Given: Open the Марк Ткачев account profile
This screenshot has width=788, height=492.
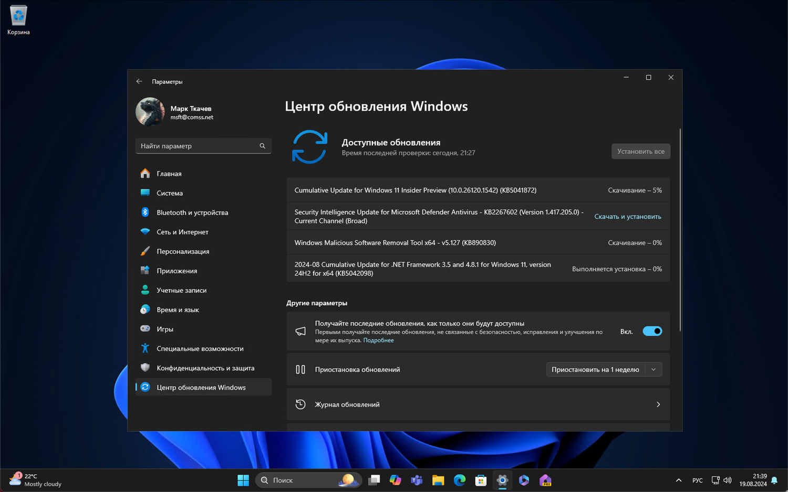Looking at the screenshot, I should click(x=175, y=112).
